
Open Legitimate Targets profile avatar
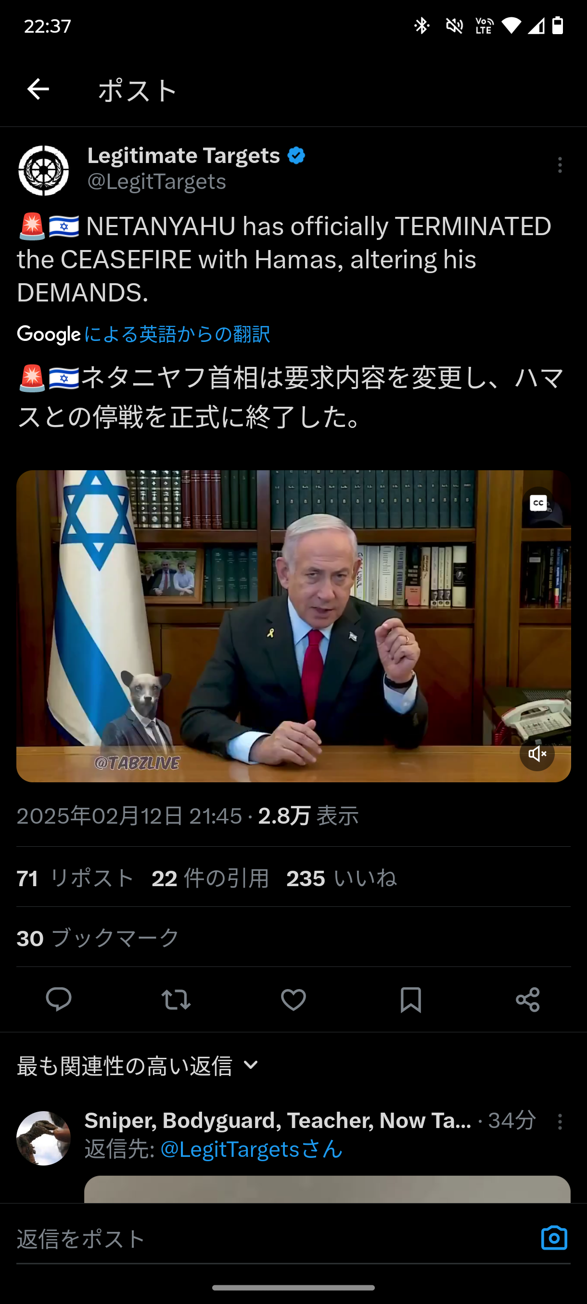pyautogui.click(x=44, y=171)
